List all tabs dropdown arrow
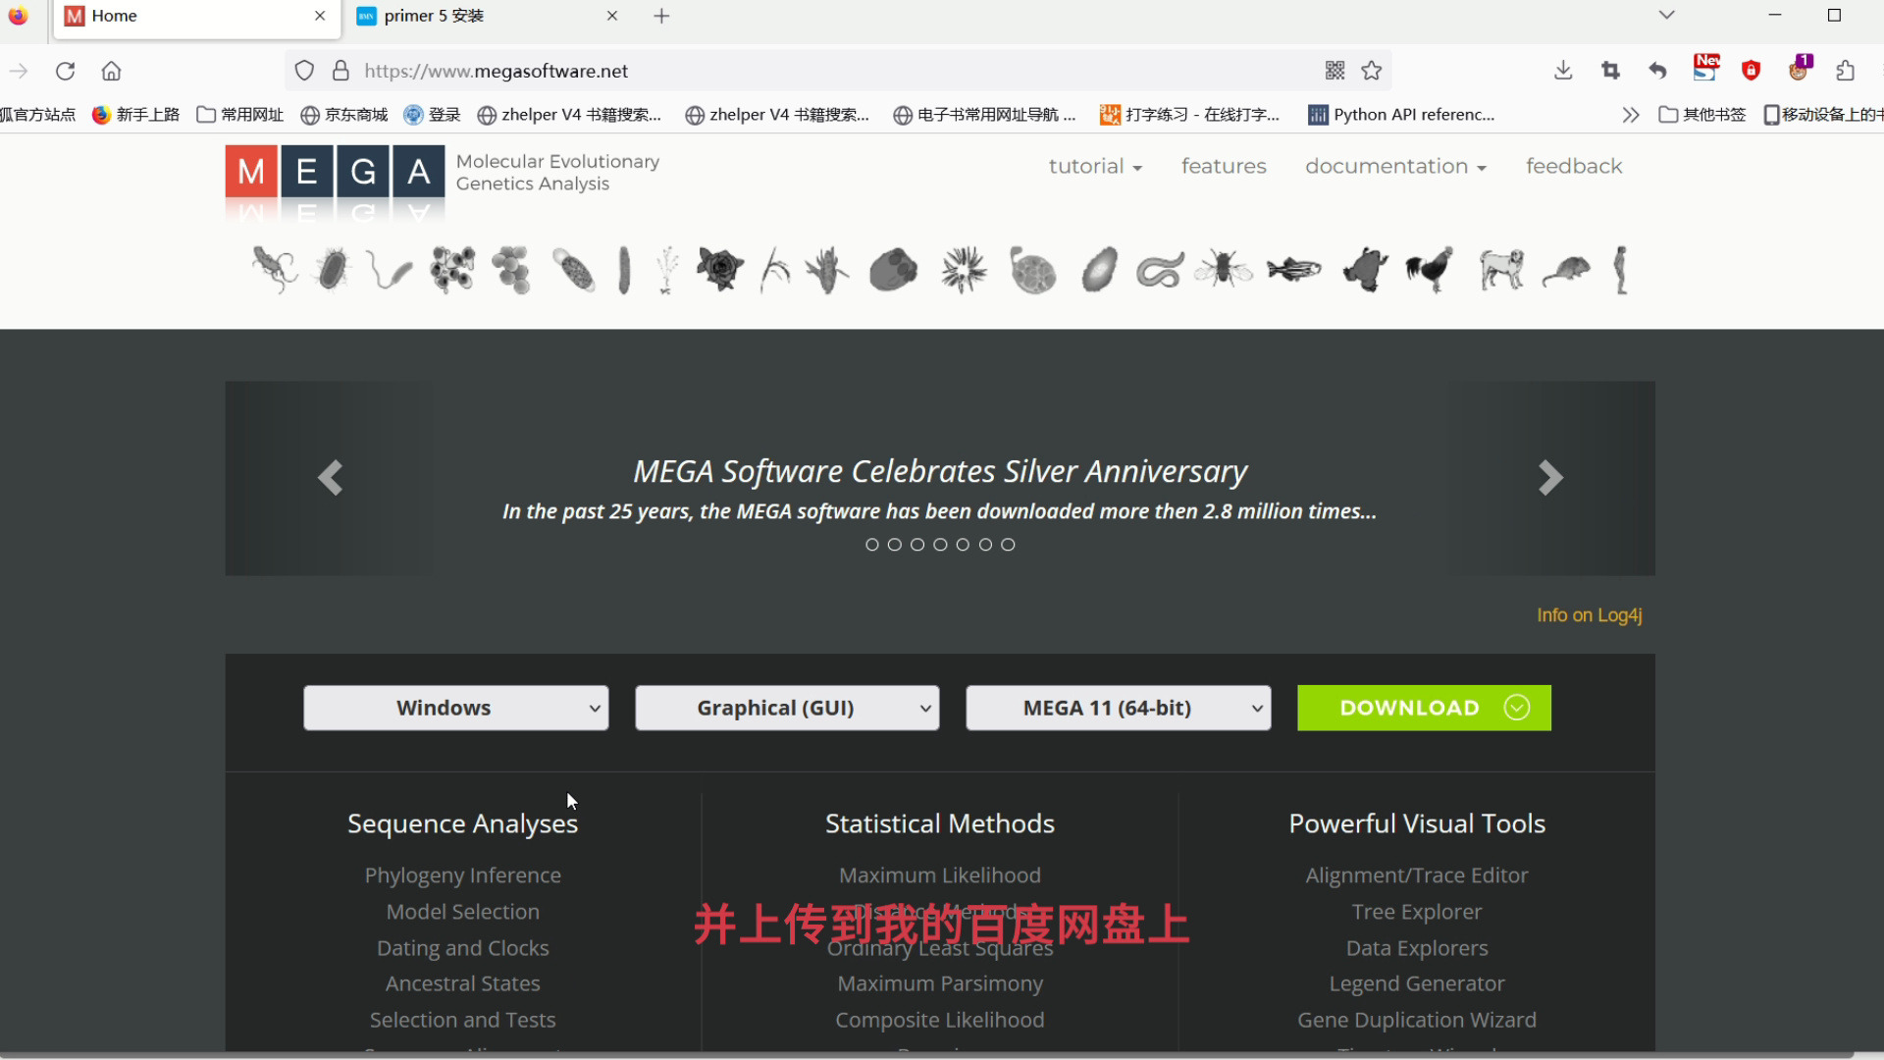This screenshot has height=1060, width=1884. (x=1666, y=16)
